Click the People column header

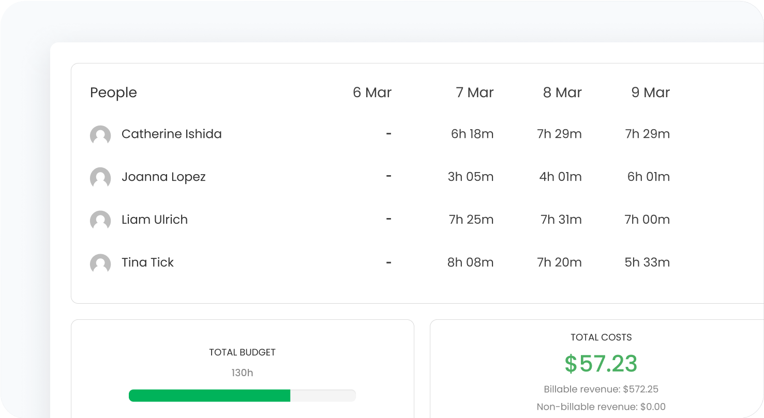click(x=113, y=93)
